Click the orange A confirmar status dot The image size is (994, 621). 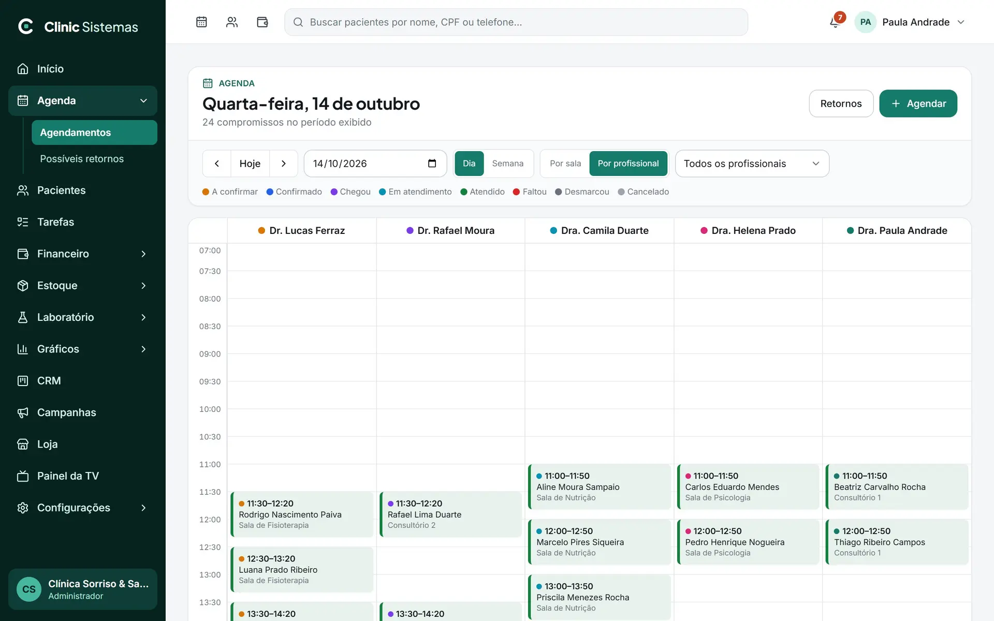coord(206,192)
